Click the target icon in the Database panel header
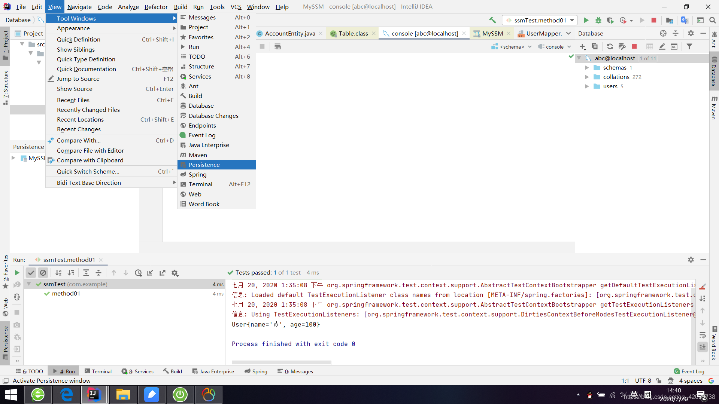Screen dimensions: 719x404 (x=663, y=33)
